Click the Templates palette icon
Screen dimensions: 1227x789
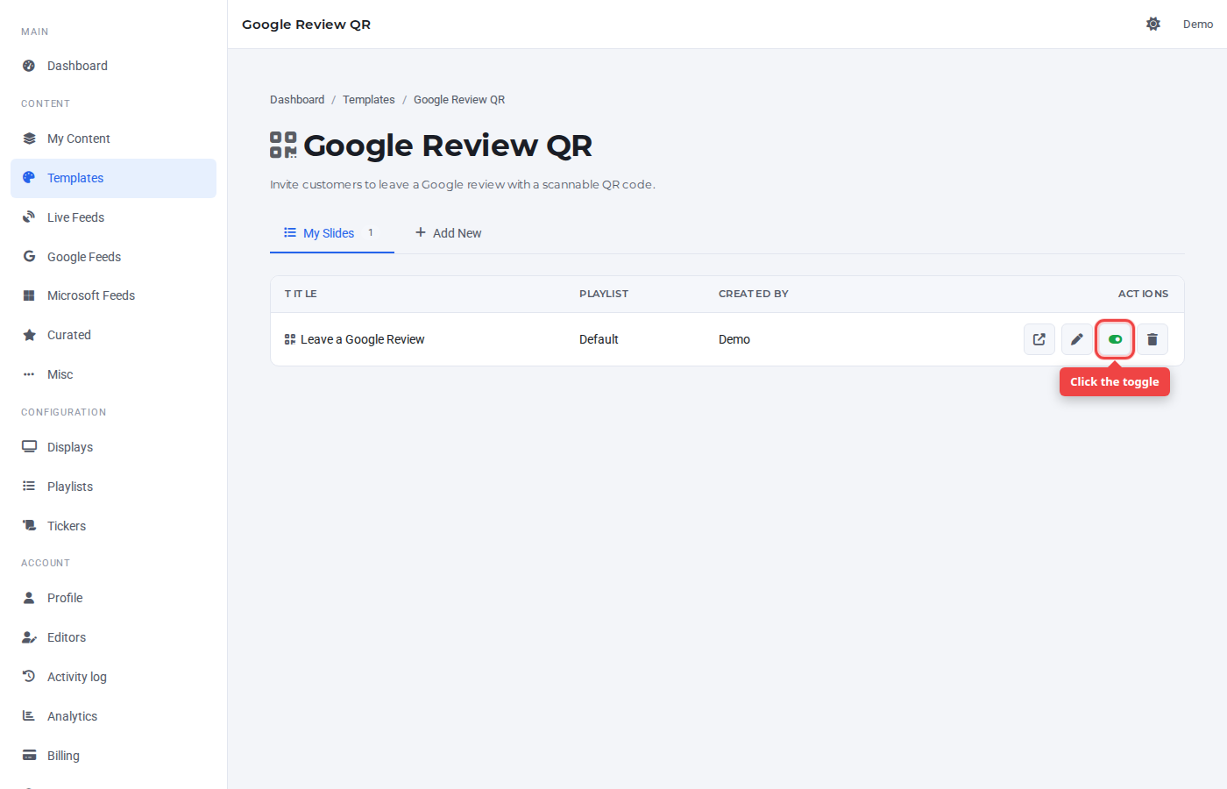coord(29,178)
